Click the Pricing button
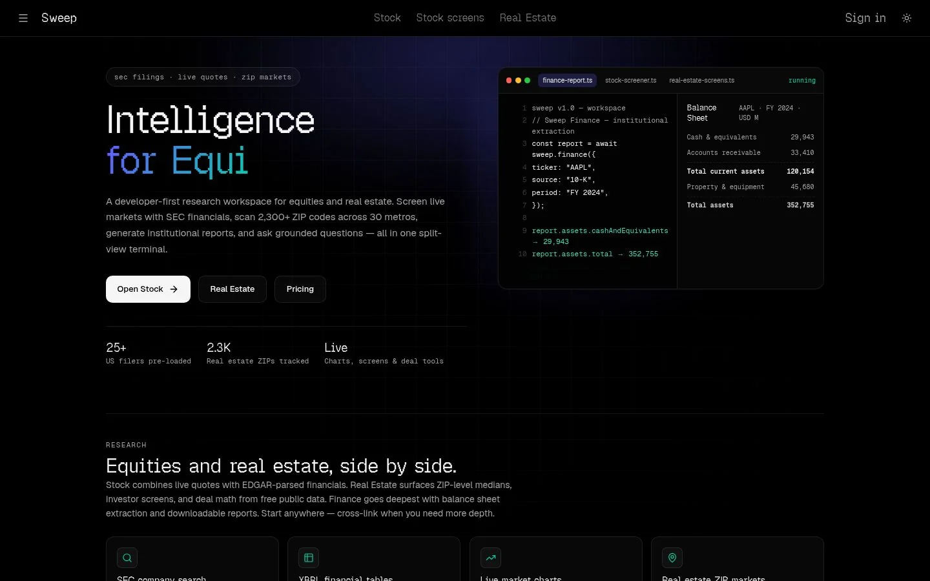 coord(300,289)
